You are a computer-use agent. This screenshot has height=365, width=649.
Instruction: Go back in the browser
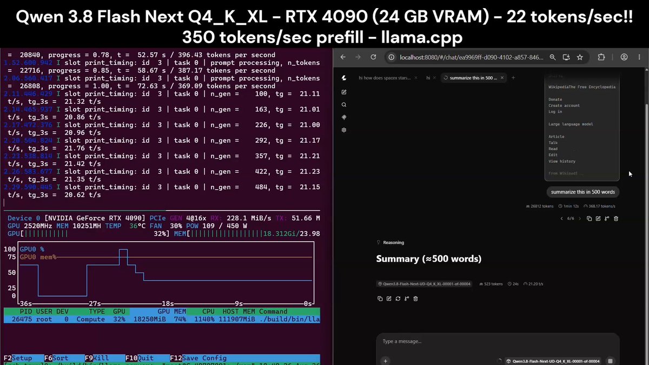(343, 57)
